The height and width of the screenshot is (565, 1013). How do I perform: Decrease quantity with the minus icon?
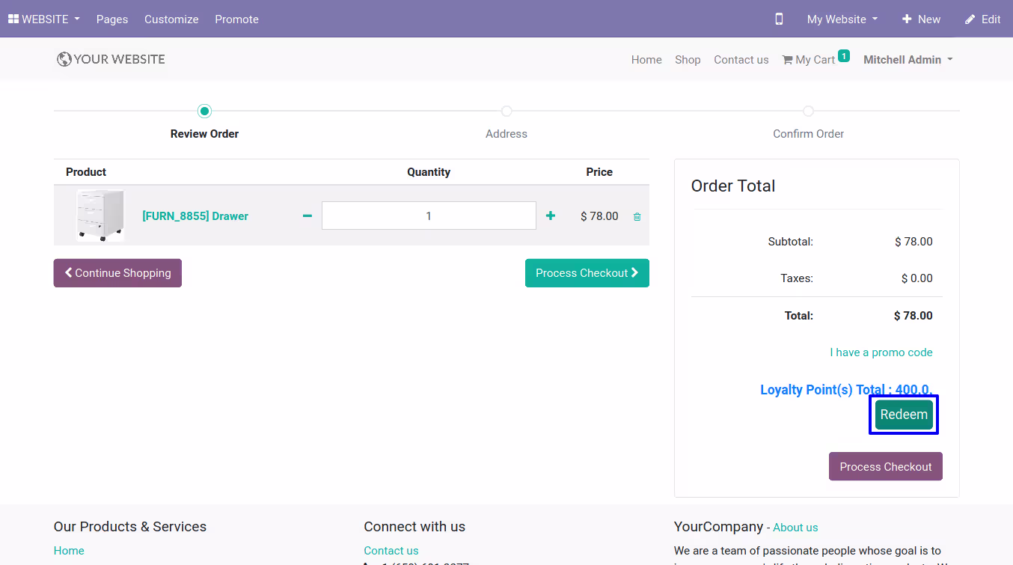(x=307, y=216)
